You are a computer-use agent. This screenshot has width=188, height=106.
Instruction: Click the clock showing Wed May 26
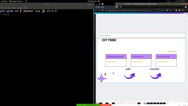94,1
